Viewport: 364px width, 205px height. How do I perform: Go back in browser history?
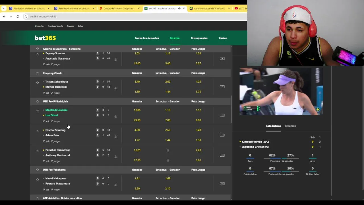pyautogui.click(x=4, y=17)
